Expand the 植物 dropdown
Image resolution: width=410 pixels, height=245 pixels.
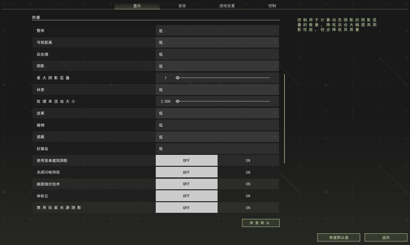(217, 125)
